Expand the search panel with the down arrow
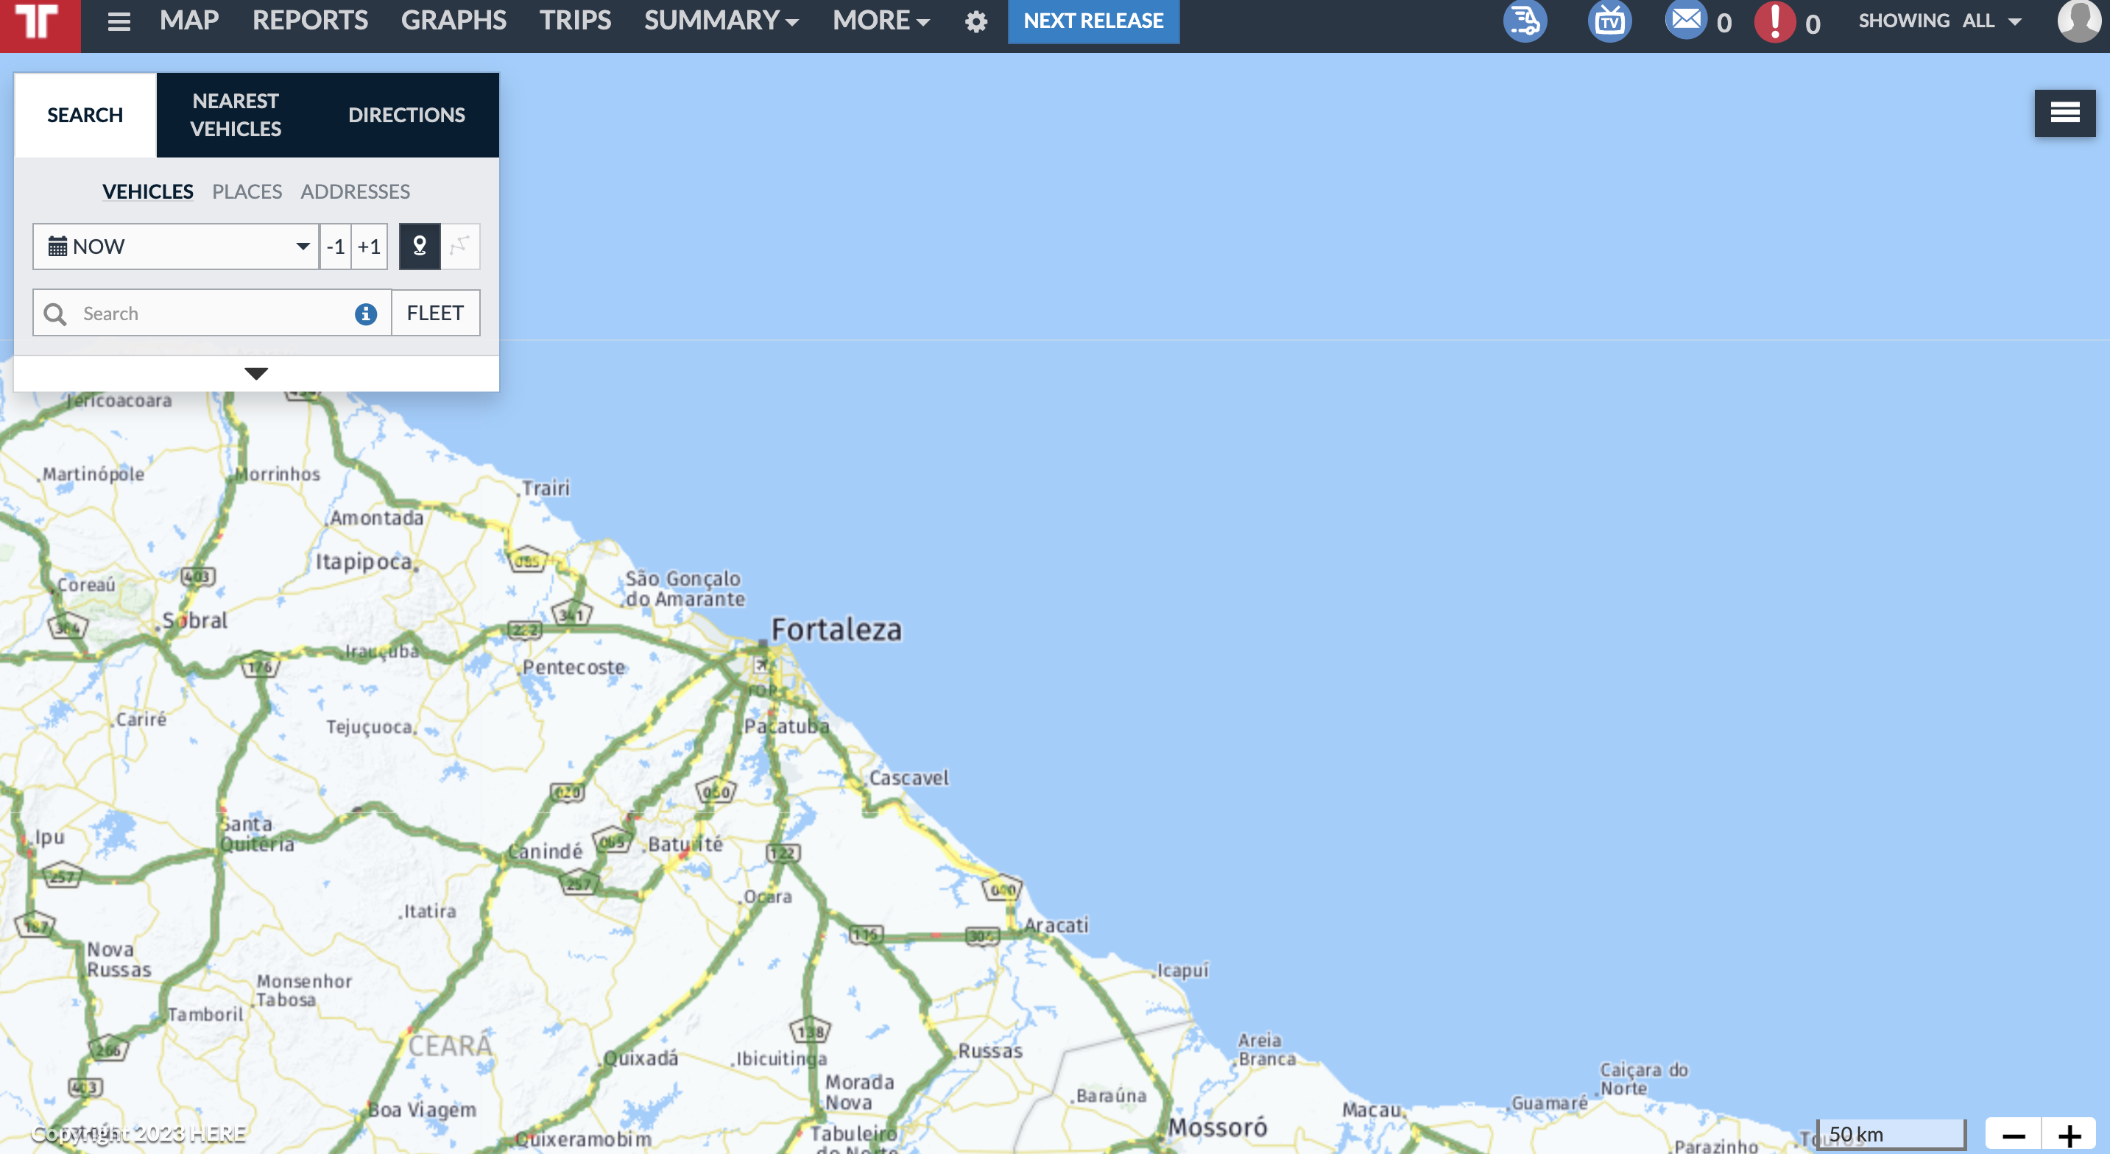 pos(256,373)
